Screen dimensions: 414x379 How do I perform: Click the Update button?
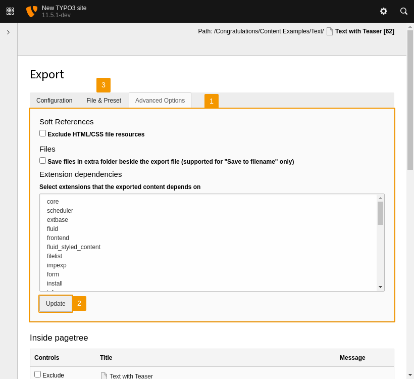[55, 303]
